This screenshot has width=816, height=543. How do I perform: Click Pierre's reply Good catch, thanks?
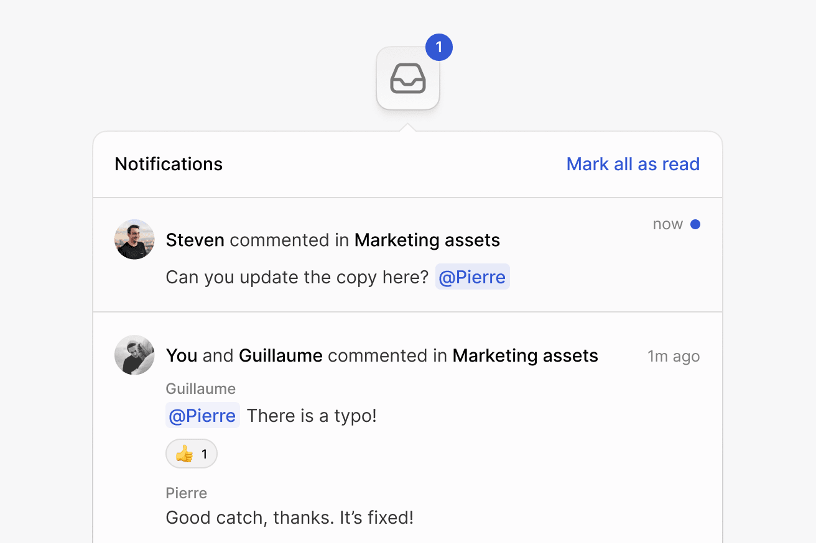[x=289, y=517]
